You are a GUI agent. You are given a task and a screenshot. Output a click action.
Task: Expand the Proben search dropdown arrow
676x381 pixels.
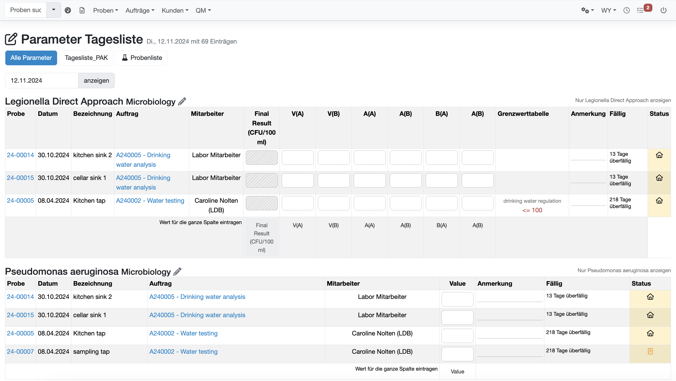53,10
